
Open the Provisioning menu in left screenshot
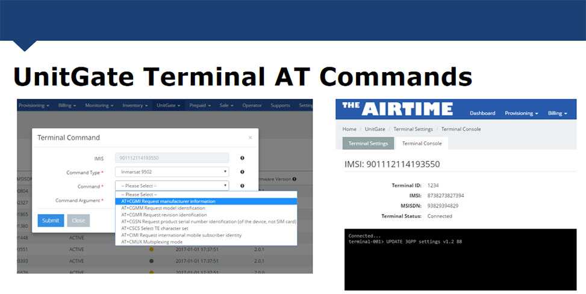coord(34,106)
